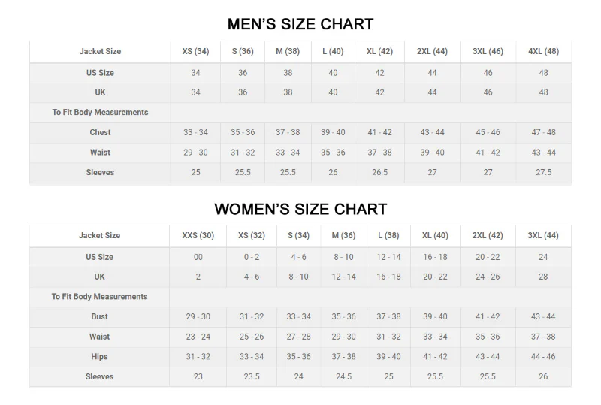Select the women's XXS (30) column header
Screen dimensions: 601x405
[198, 236]
